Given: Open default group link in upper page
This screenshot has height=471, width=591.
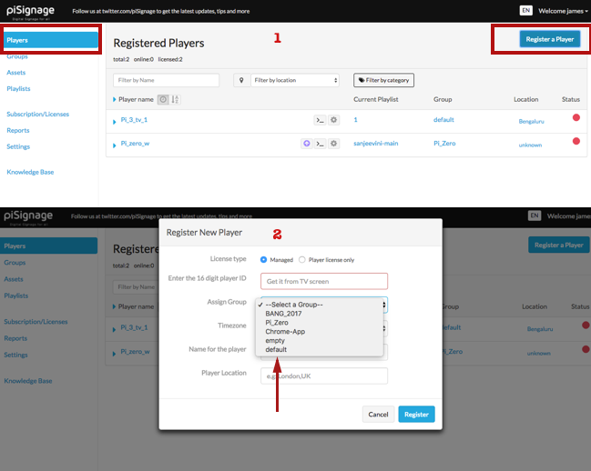Looking at the screenshot, I should 443,120.
